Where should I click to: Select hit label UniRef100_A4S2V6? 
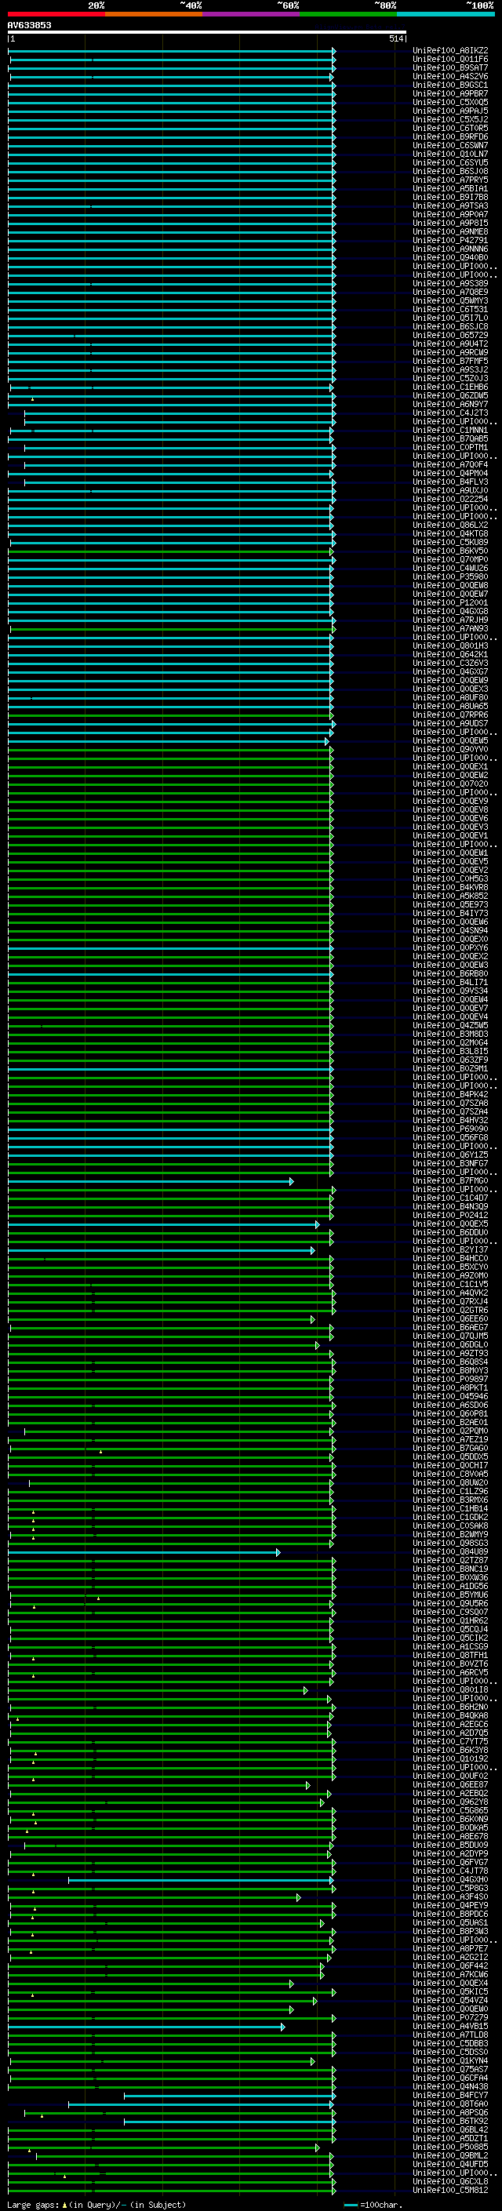(x=450, y=76)
